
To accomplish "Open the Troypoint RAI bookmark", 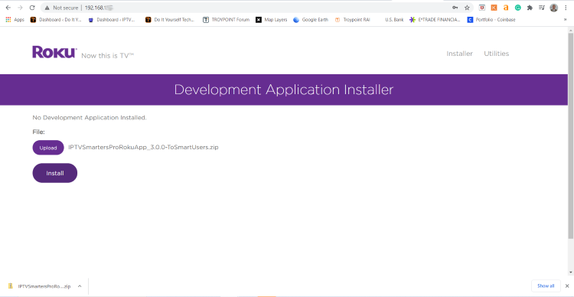I will tap(352, 20).
